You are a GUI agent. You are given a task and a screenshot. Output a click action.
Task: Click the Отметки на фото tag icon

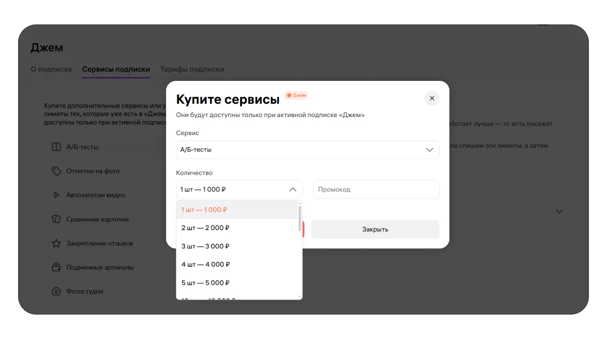(56, 171)
